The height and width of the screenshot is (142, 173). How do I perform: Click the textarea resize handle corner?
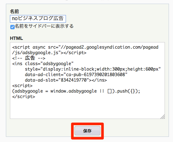[x=163, y=117]
